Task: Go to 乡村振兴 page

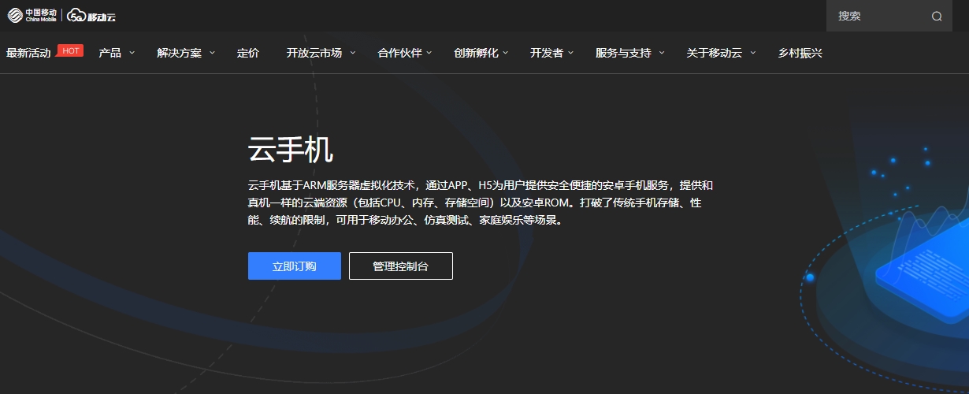Action: pos(800,53)
